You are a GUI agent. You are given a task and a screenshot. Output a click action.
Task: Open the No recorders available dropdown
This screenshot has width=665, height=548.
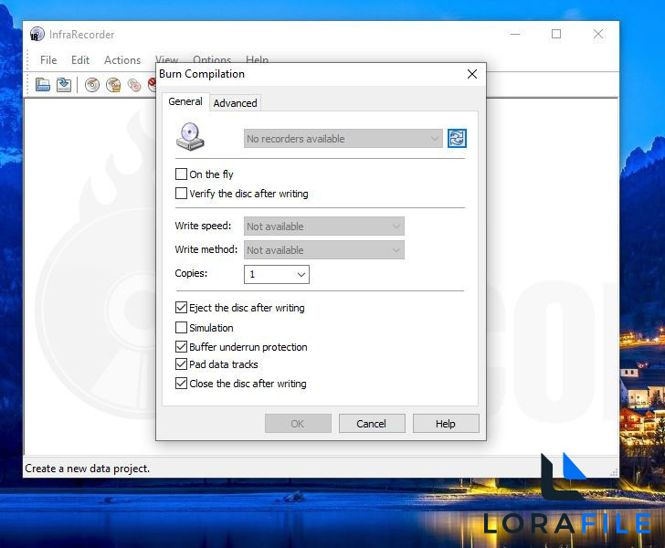click(343, 139)
